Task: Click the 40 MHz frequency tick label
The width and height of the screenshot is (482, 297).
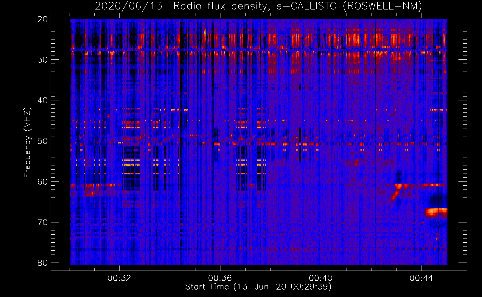Action: 43,100
